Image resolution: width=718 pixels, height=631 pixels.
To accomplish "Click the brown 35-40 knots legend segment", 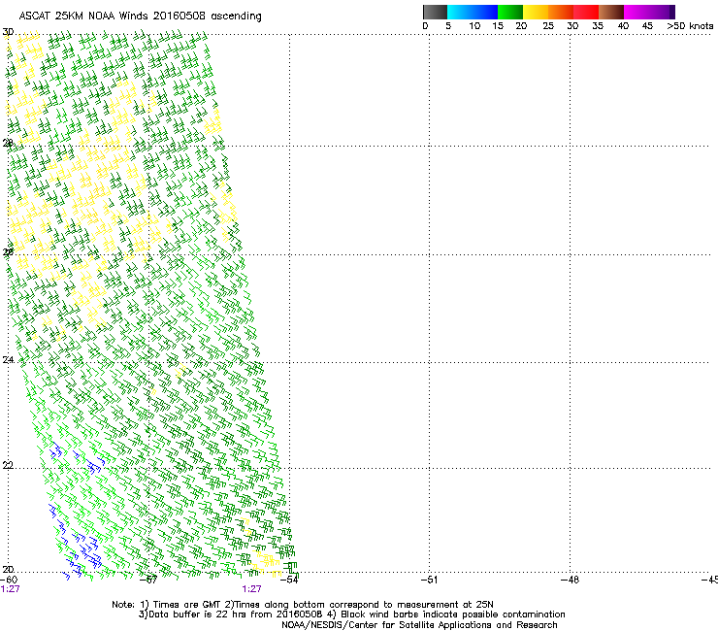I will [x=611, y=12].
